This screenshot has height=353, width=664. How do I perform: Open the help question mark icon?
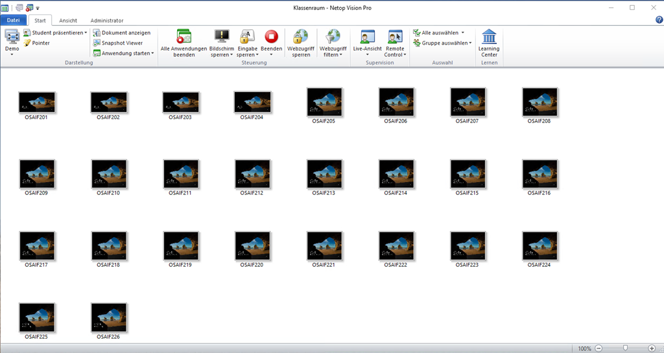coord(659,20)
